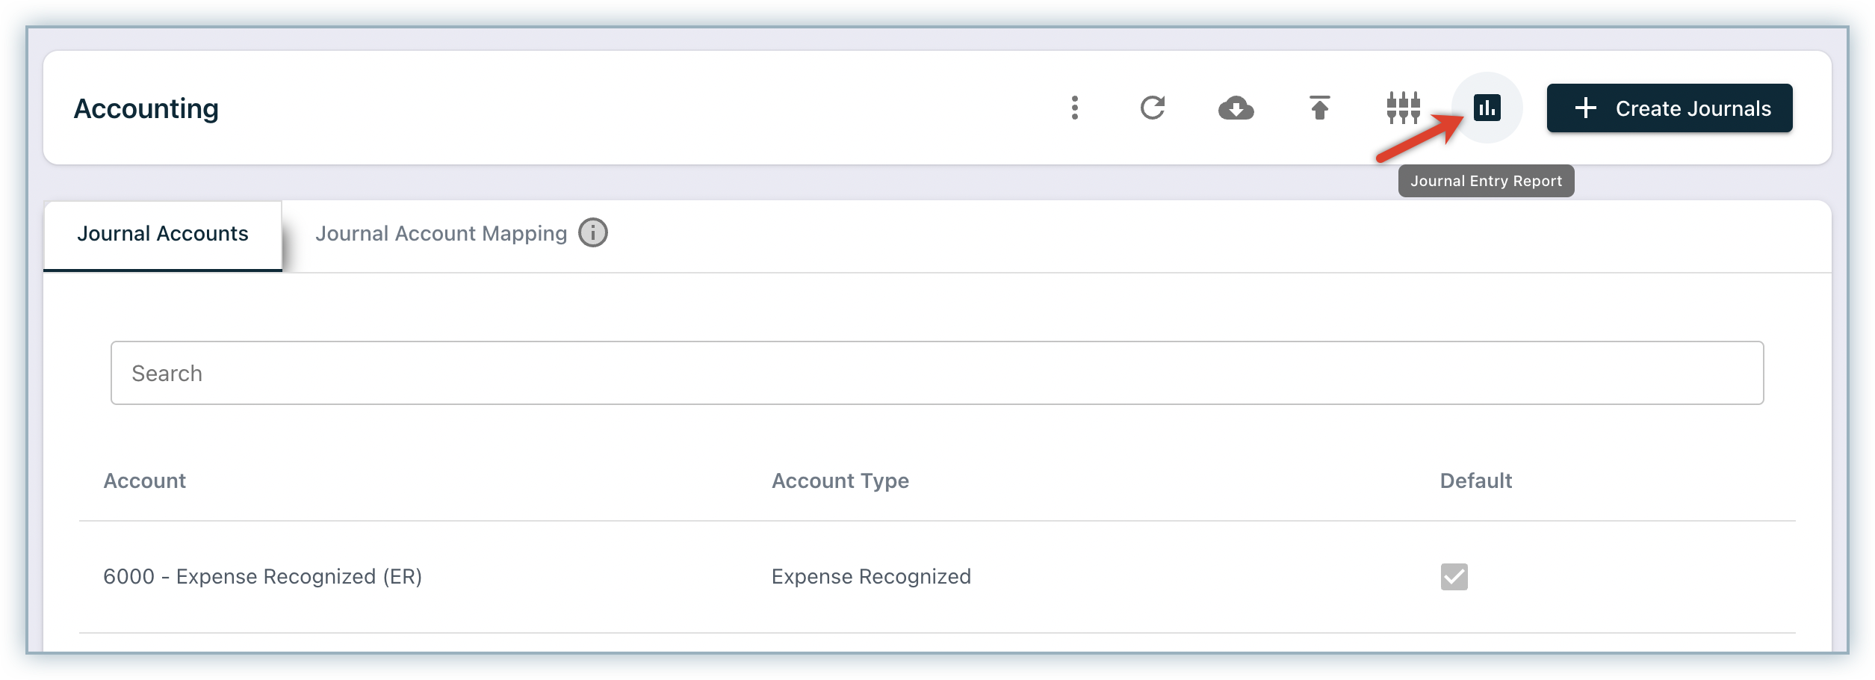The height and width of the screenshot is (680, 1875).
Task: Focus the Search input field
Action: [937, 373]
